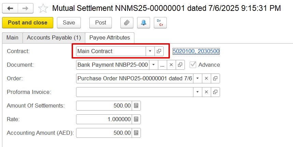Open the 5020100, 2030500 accounts link

(x=196, y=51)
